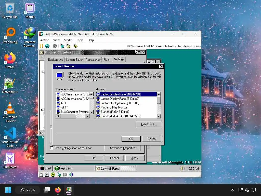Select the VLC media player icon
Screen dimensions: 261x196
pos(10,112)
